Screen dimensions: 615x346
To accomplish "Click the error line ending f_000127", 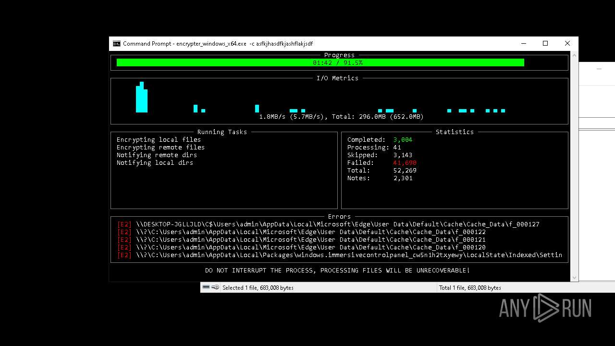I will [x=328, y=224].
